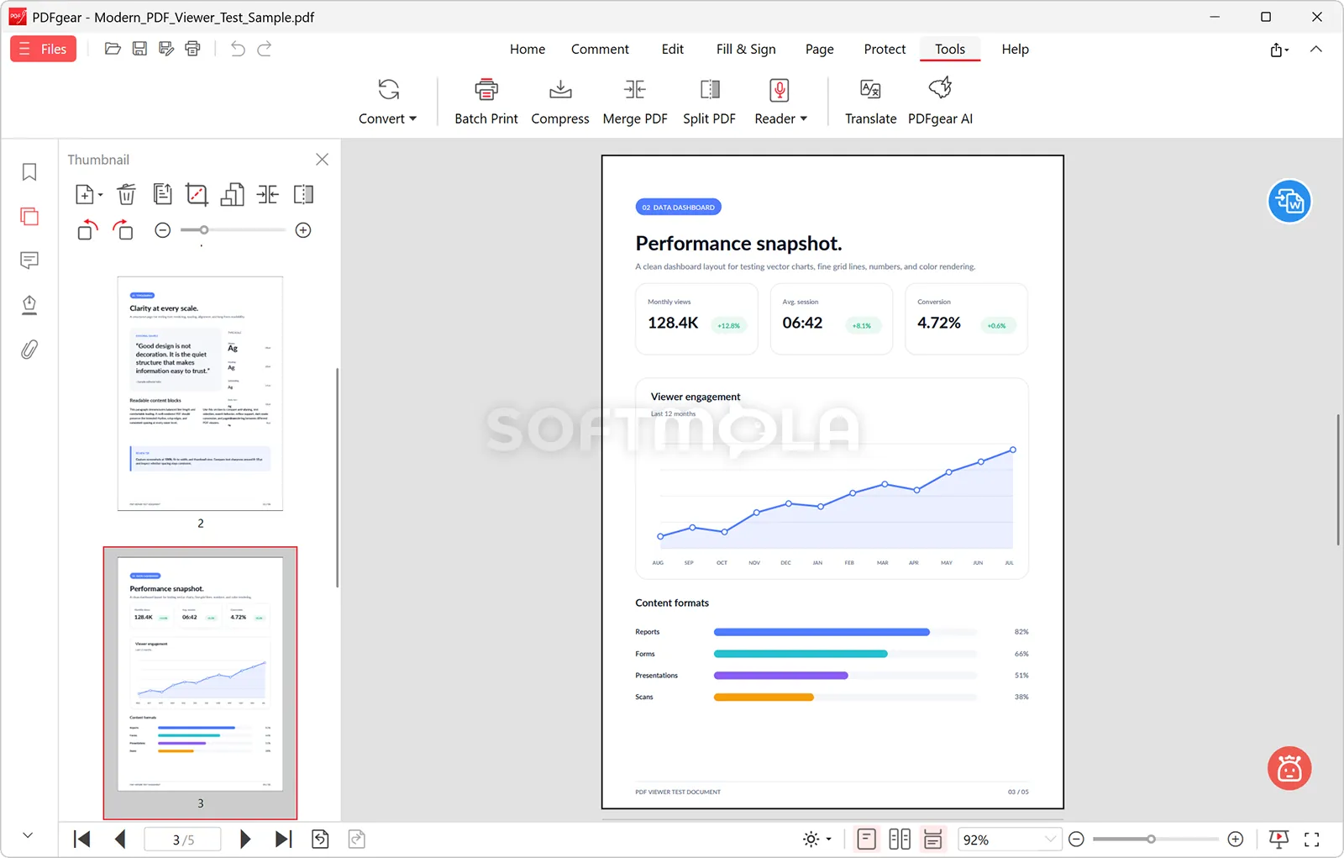Select the Thumbnail sidebar panel icon
Screen dimensions: 1344x858
click(x=29, y=216)
